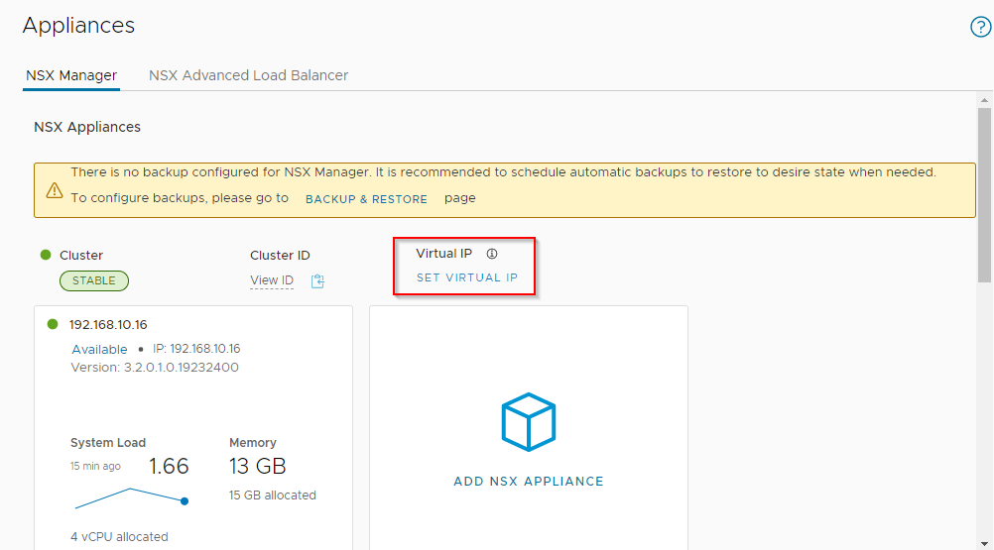Viewport: 994px width, 550px height.
Task: Click the Virtual IP label
Action: 443,253
